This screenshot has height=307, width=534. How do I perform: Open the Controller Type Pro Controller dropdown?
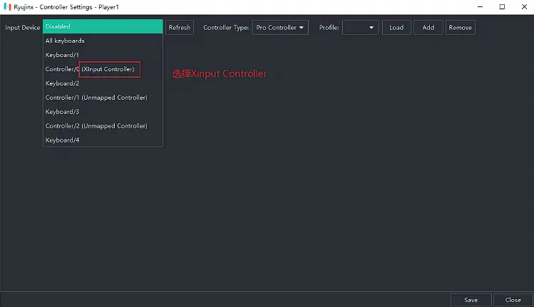(x=280, y=28)
